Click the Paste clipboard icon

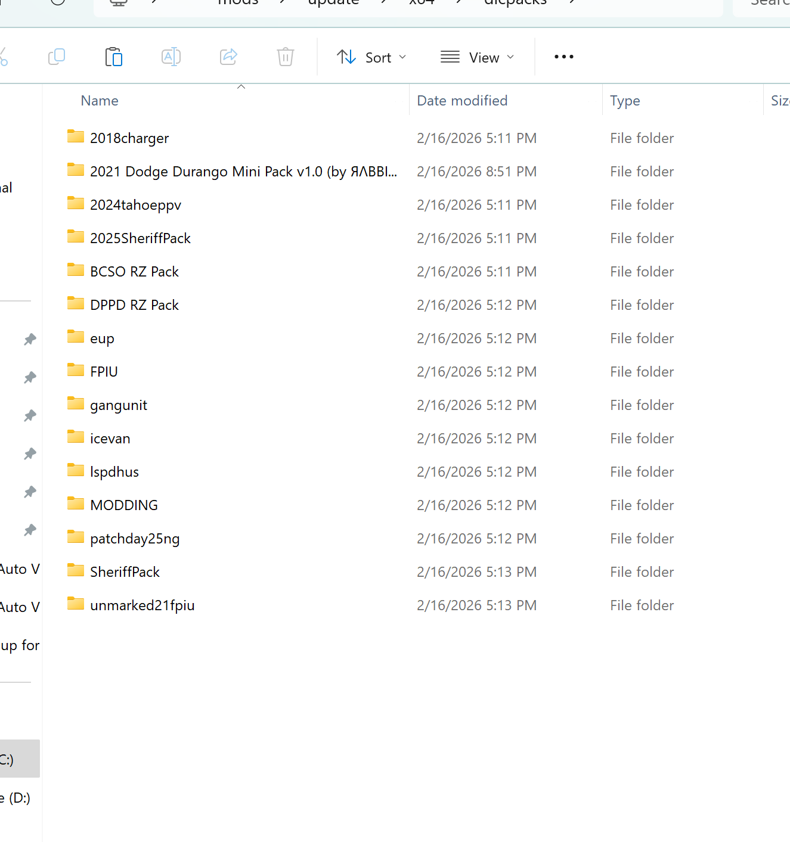113,57
